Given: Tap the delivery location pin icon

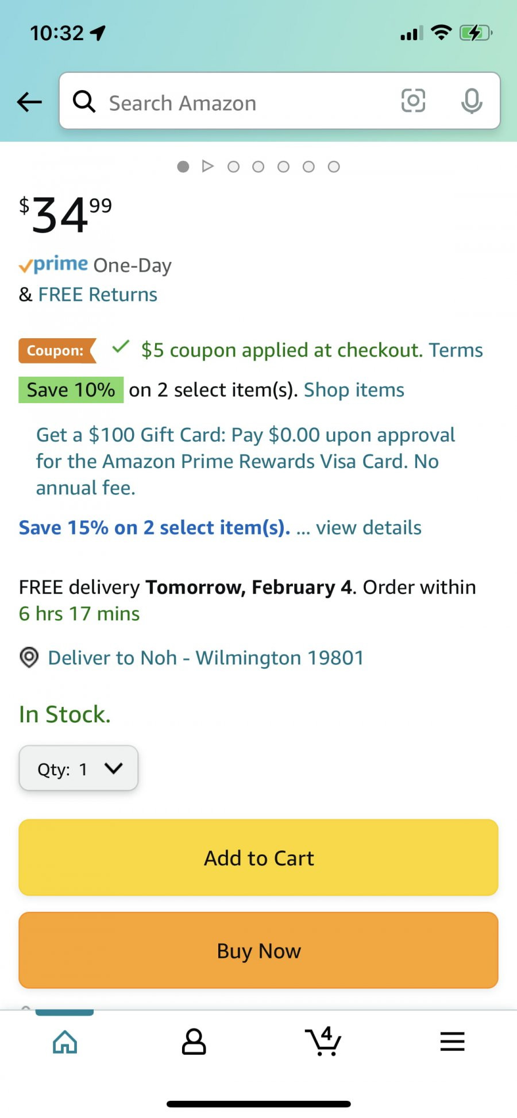Looking at the screenshot, I should tap(29, 657).
